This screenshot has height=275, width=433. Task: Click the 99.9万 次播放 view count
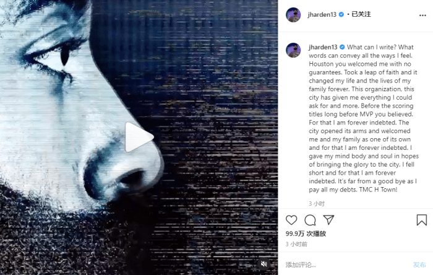[306, 234]
